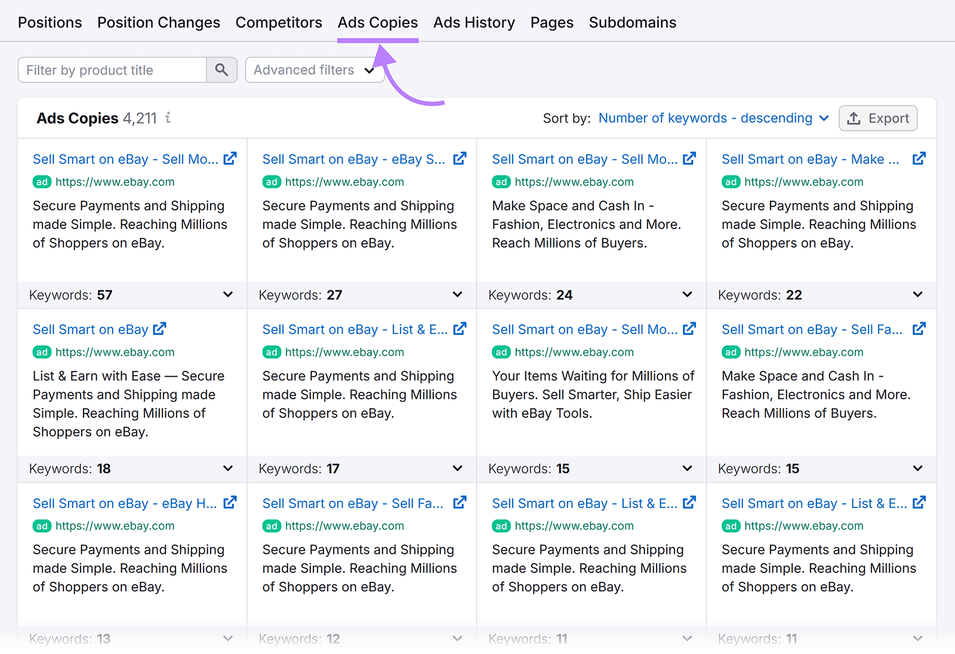Open 'Sell Smart on eBay - Make ...' ad title
The width and height of the screenshot is (955, 654).
(x=811, y=159)
